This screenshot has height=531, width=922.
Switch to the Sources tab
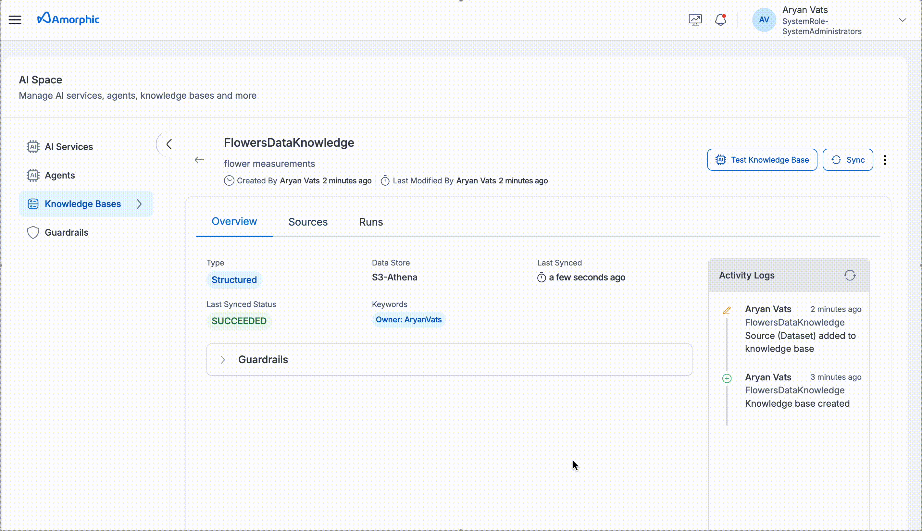(308, 222)
